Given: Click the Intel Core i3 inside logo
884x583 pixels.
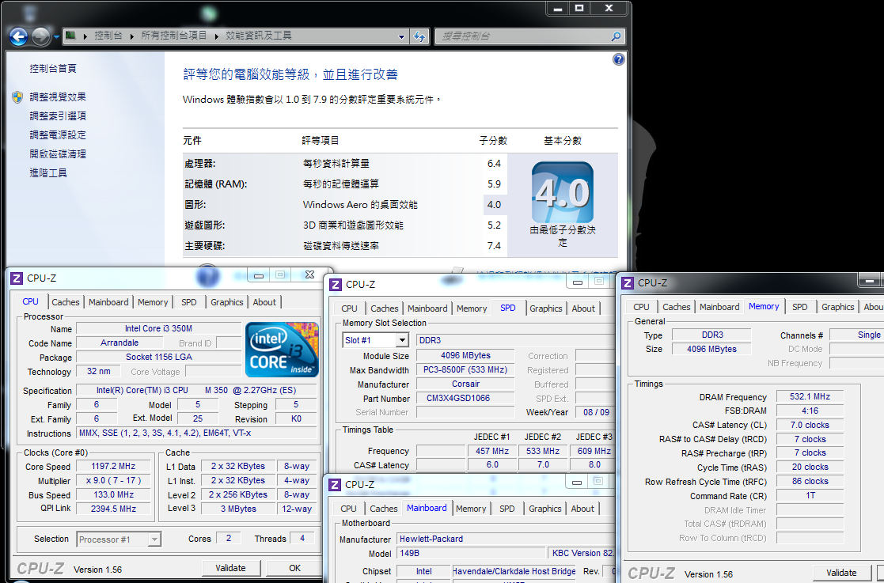Looking at the screenshot, I should [x=282, y=349].
